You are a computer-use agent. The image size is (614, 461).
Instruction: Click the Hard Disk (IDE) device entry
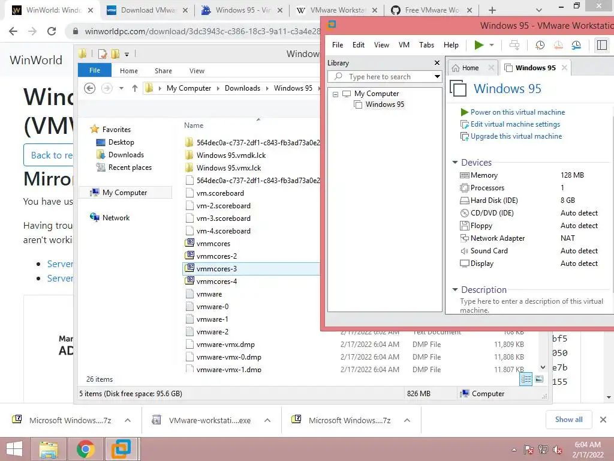tap(494, 200)
